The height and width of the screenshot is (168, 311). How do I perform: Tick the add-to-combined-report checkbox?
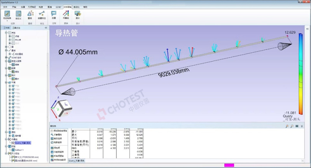[52, 131]
